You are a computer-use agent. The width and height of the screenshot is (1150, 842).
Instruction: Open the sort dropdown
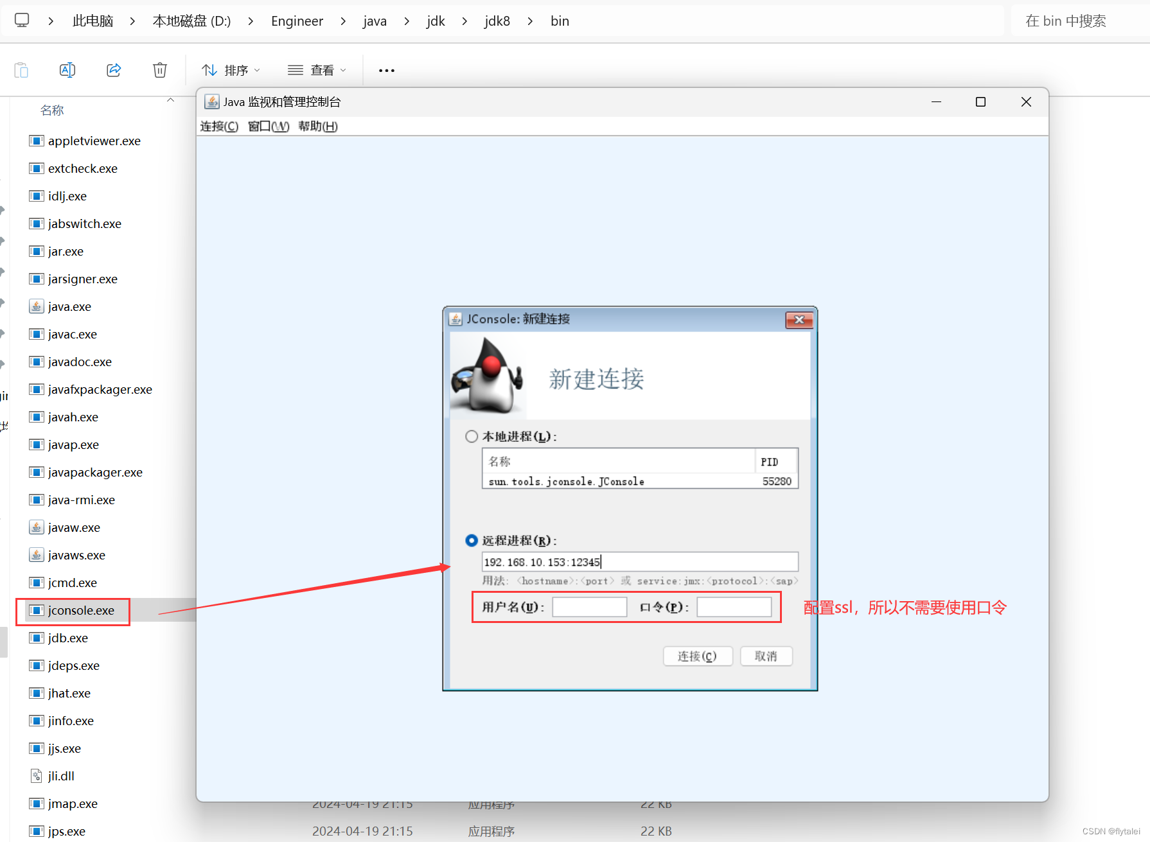click(x=231, y=70)
